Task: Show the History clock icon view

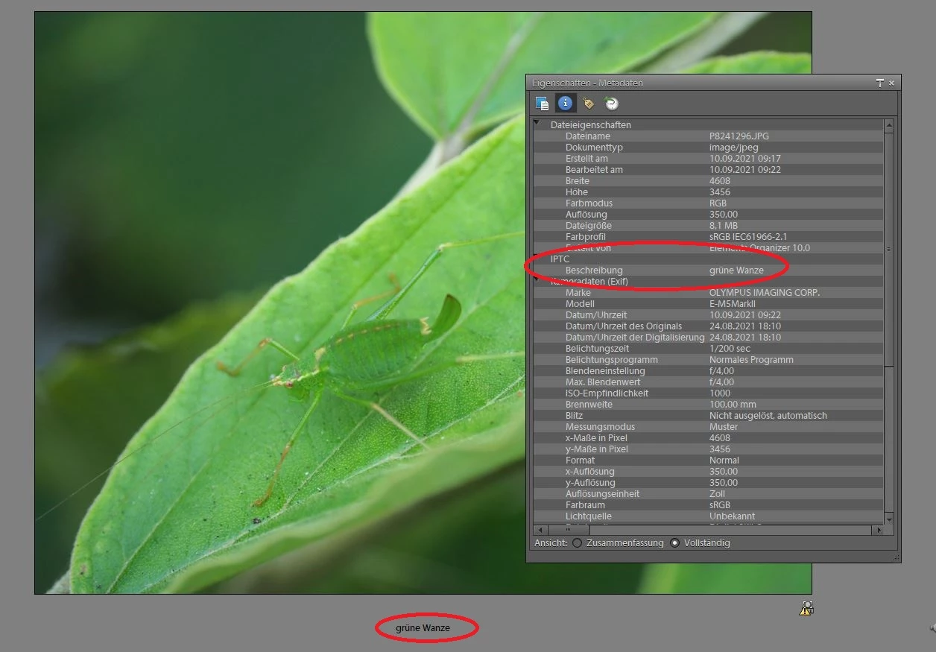Action: point(611,104)
